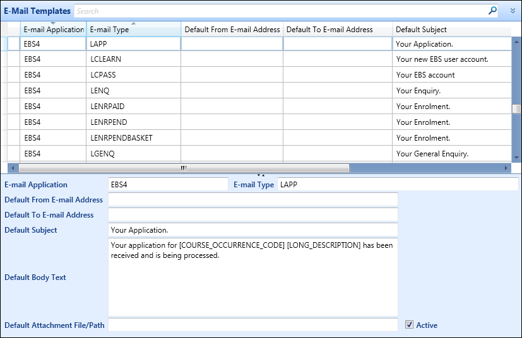522x338 pixels.
Task: Click EBS4 cell in LENQ row
Action: pyautogui.click(x=53, y=90)
